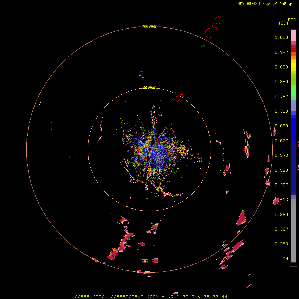
Task: Click the 0.787 color scale label
Action: point(281,96)
